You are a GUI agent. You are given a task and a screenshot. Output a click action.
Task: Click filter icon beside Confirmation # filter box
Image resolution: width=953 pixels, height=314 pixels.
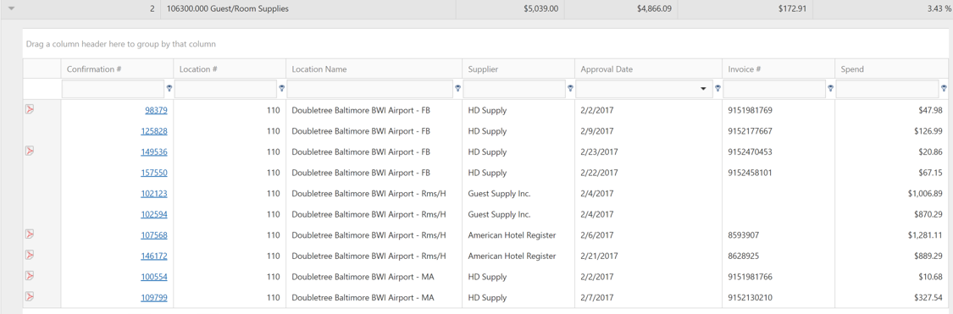(169, 89)
